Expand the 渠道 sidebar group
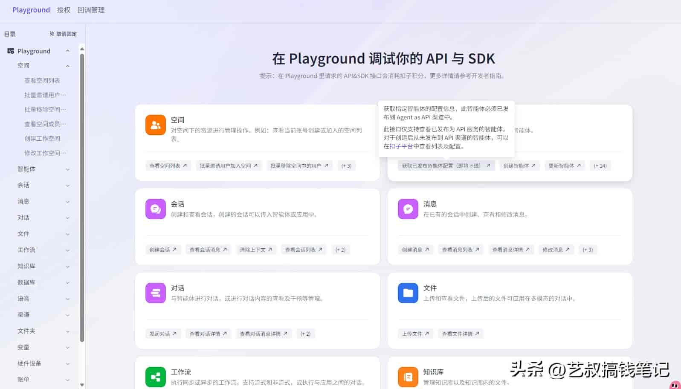Image resolution: width=681 pixels, height=389 pixels. tap(67, 315)
